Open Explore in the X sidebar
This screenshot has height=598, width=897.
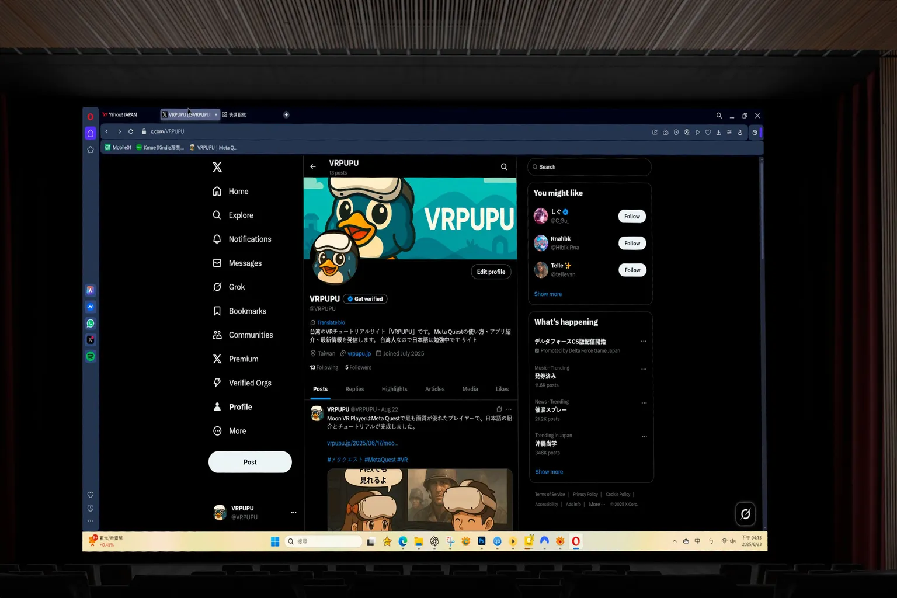[233, 215]
